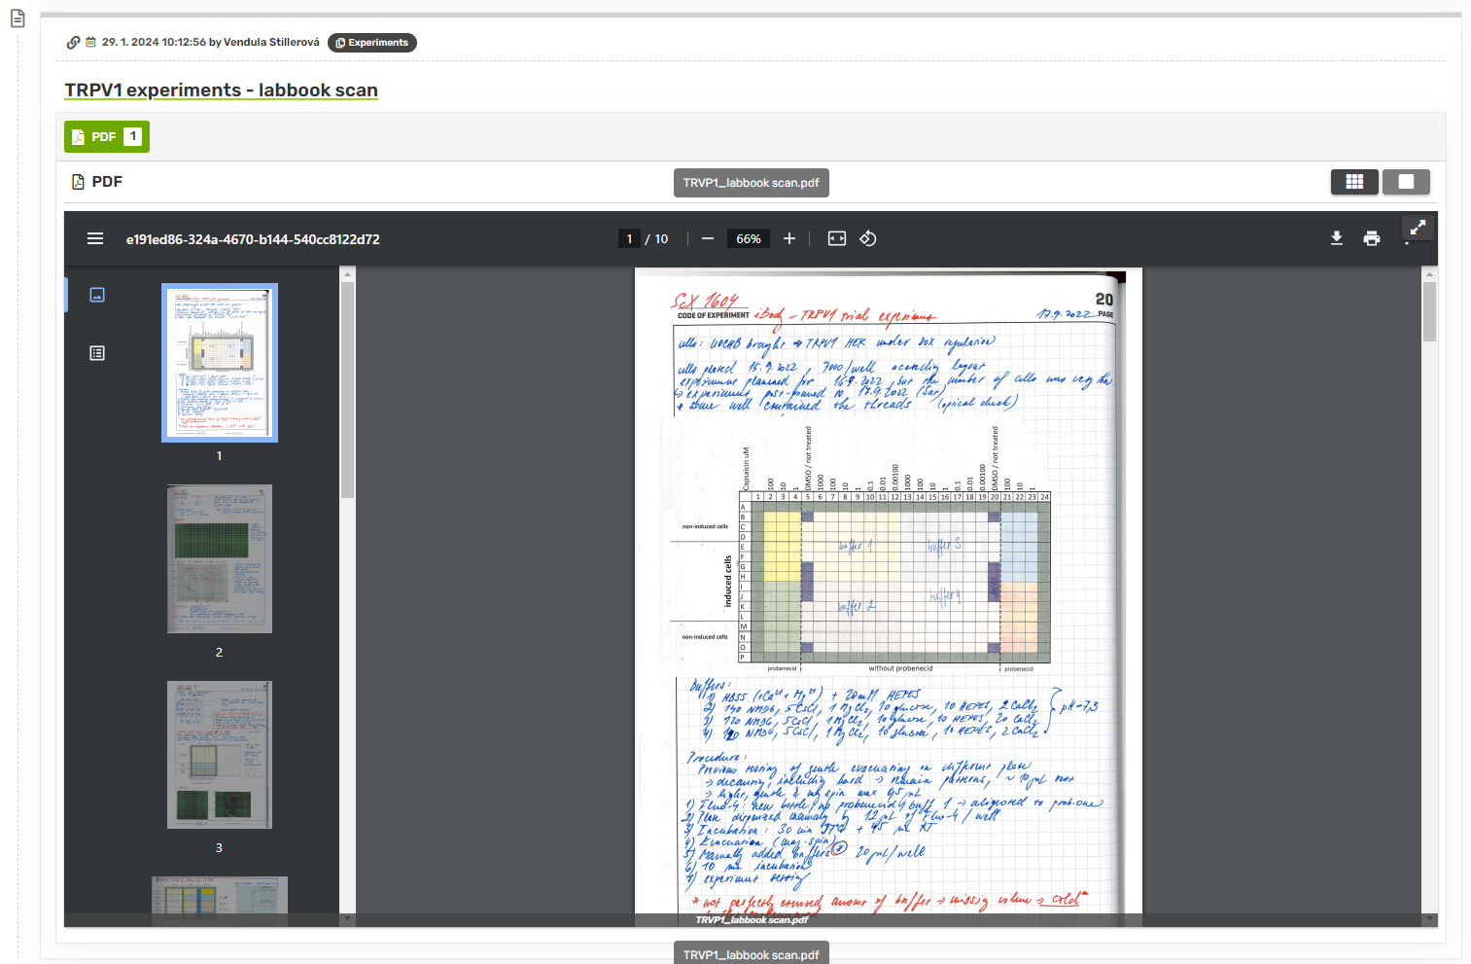Switch to single item layout view

pos(1406,182)
